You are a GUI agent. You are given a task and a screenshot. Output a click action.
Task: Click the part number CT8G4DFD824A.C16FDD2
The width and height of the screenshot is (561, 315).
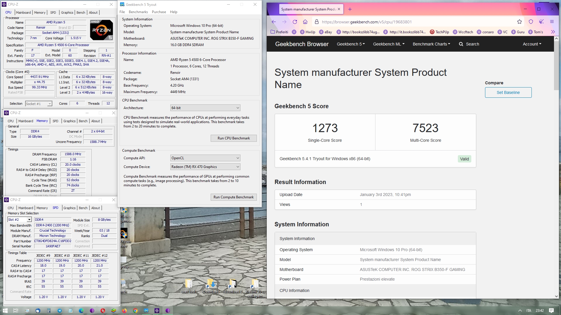pyautogui.click(x=53, y=241)
